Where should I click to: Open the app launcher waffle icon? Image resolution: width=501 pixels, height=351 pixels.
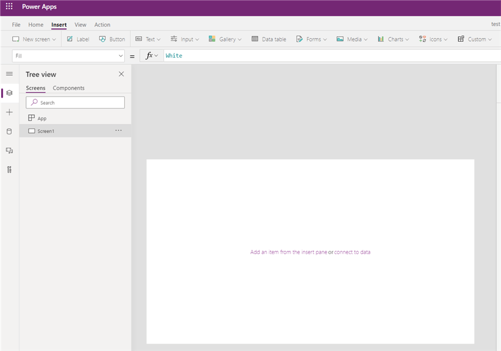coord(9,6)
